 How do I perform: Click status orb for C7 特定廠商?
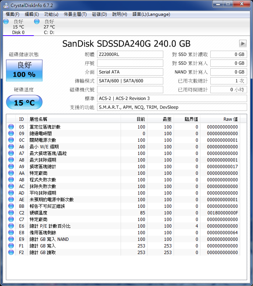click(x=11, y=219)
